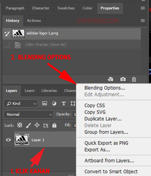Select the Properties tab
This screenshot has width=151, height=176.
click(x=110, y=8)
